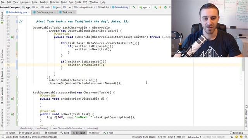The height and width of the screenshot is (139, 248).
Task: Open the Build tool window
Action: click(x=65, y=133)
